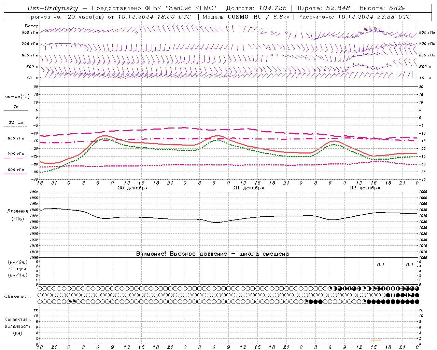This screenshot has width=437, height=350.
Task: Click the 10 м wind level label on the right
Action: (x=425, y=78)
